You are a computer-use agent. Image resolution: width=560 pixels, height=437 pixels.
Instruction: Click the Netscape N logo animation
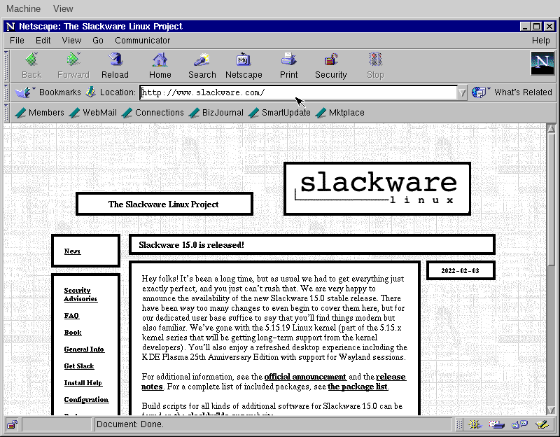542,63
